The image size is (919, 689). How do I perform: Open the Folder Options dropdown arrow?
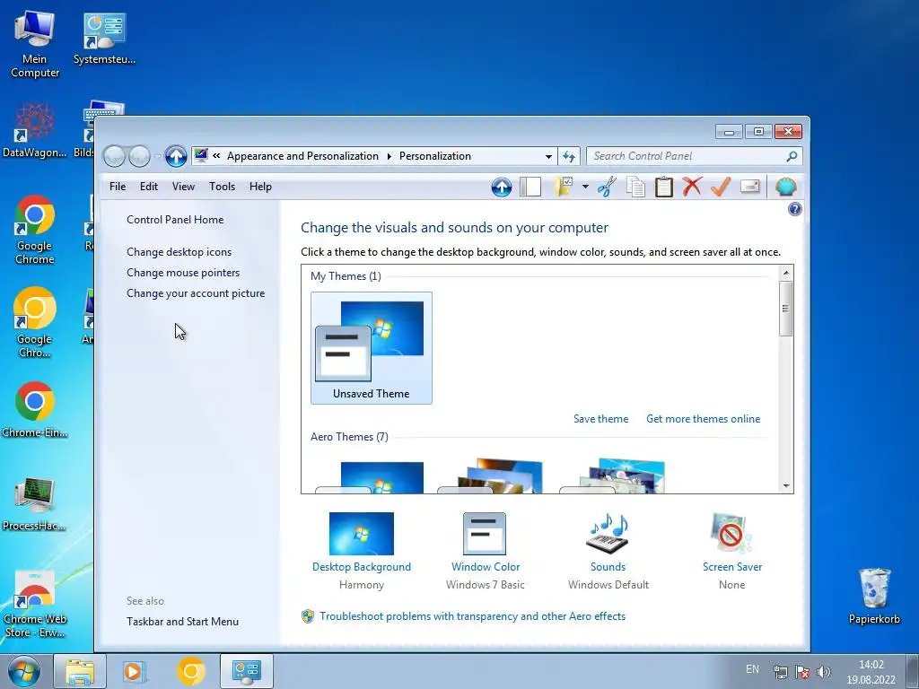coord(585,187)
